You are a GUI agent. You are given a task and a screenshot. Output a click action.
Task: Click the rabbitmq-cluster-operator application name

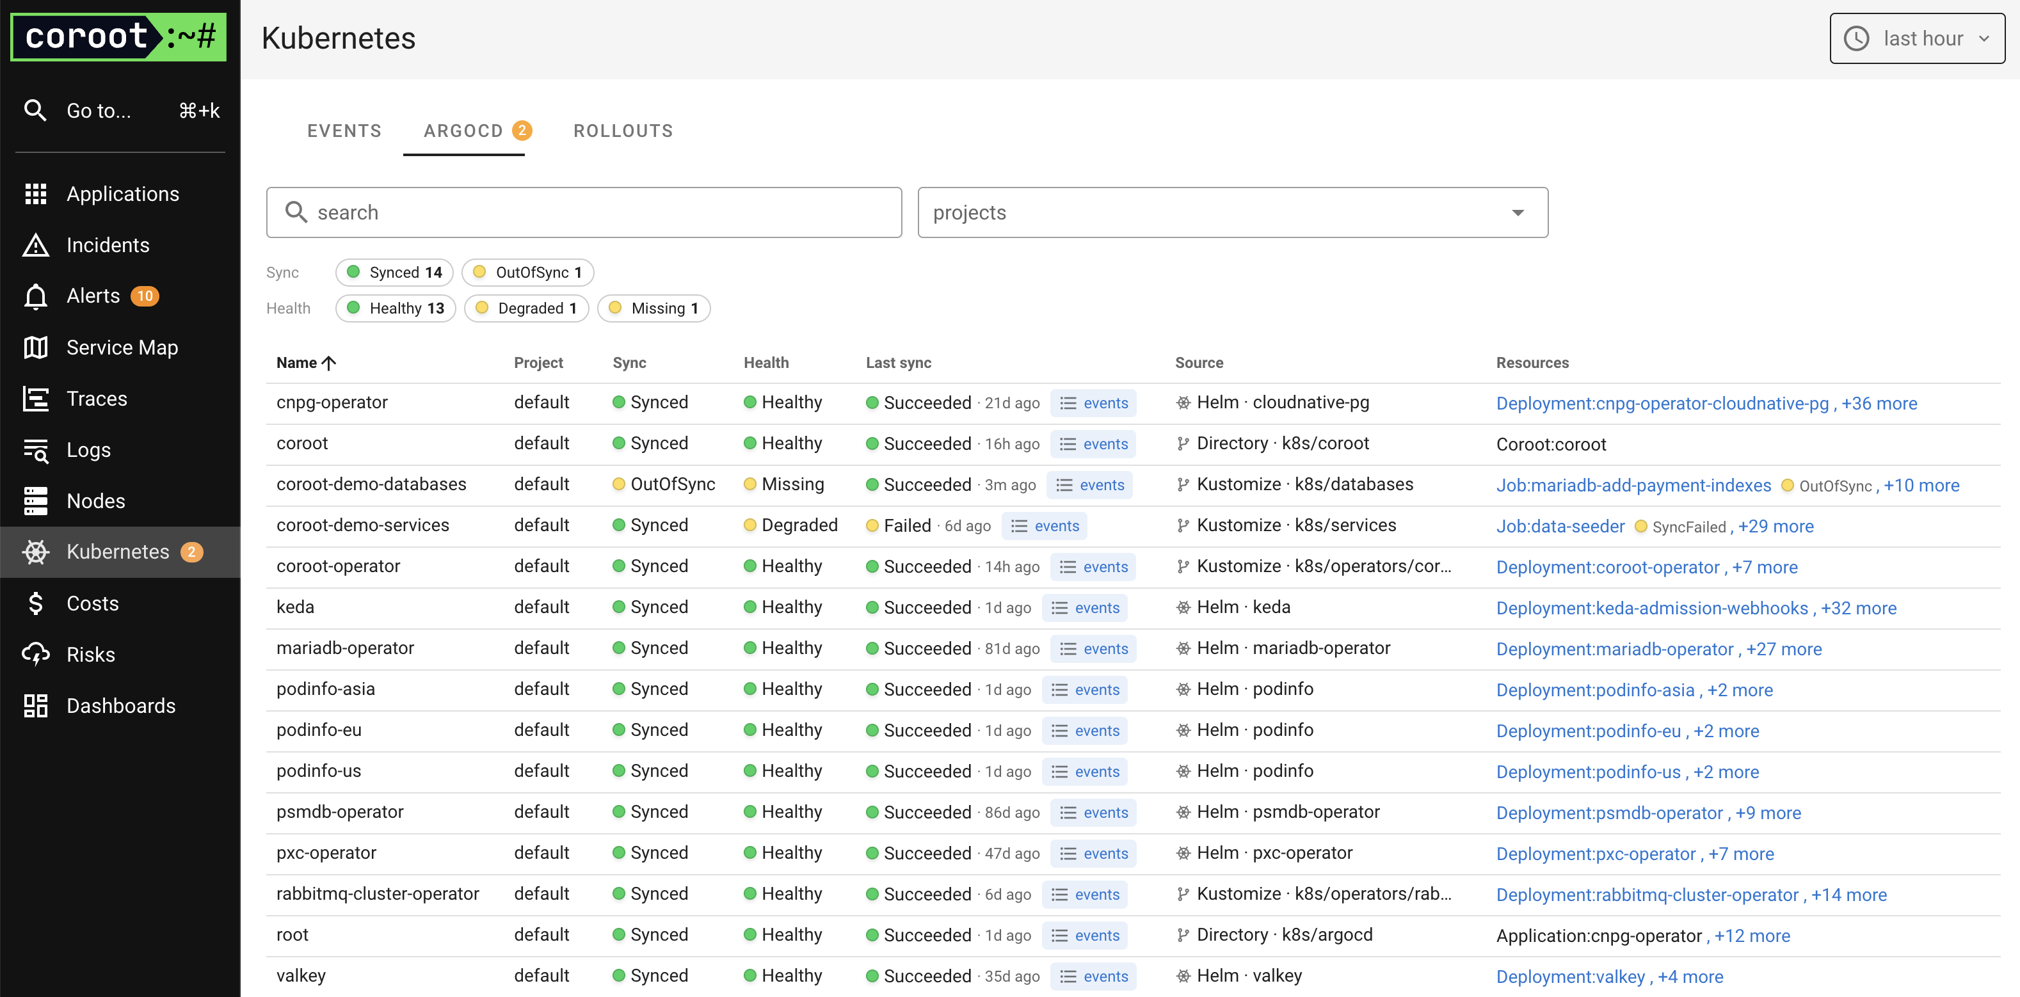tap(378, 895)
